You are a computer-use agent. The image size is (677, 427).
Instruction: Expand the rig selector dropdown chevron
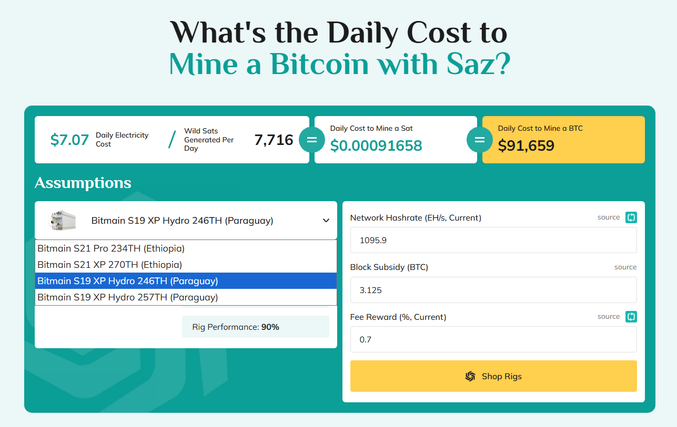tap(326, 221)
